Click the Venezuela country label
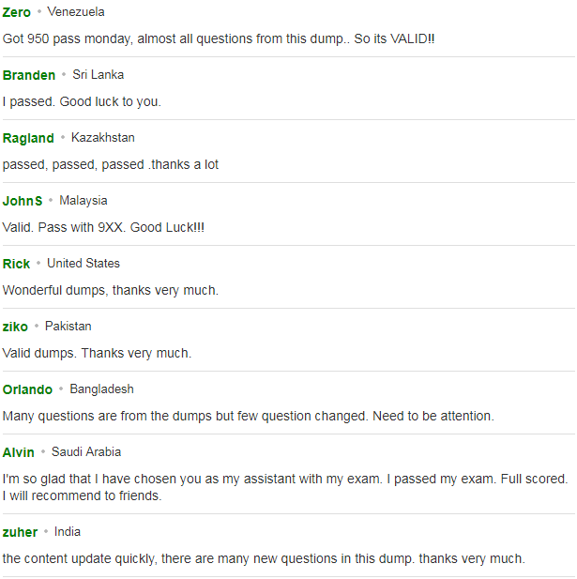The image size is (577, 579). (76, 12)
